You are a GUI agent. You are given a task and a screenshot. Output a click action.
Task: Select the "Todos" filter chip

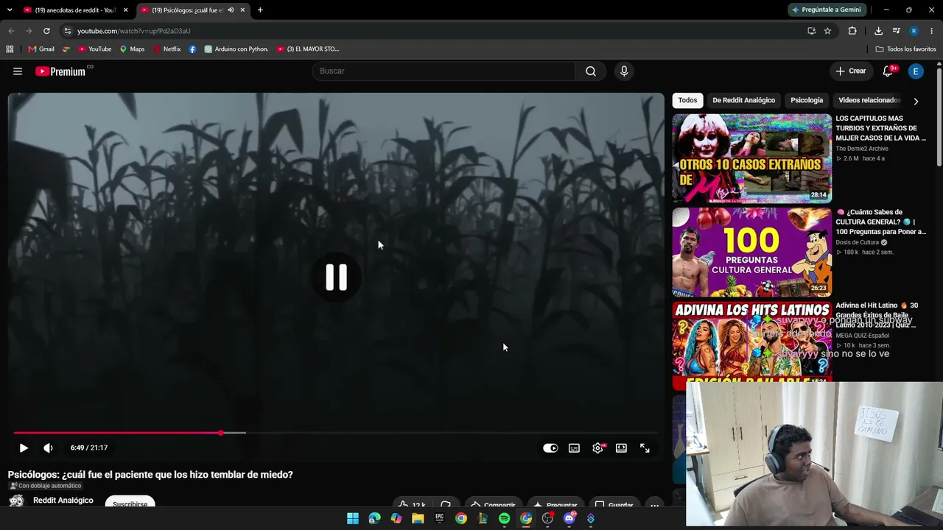687,100
